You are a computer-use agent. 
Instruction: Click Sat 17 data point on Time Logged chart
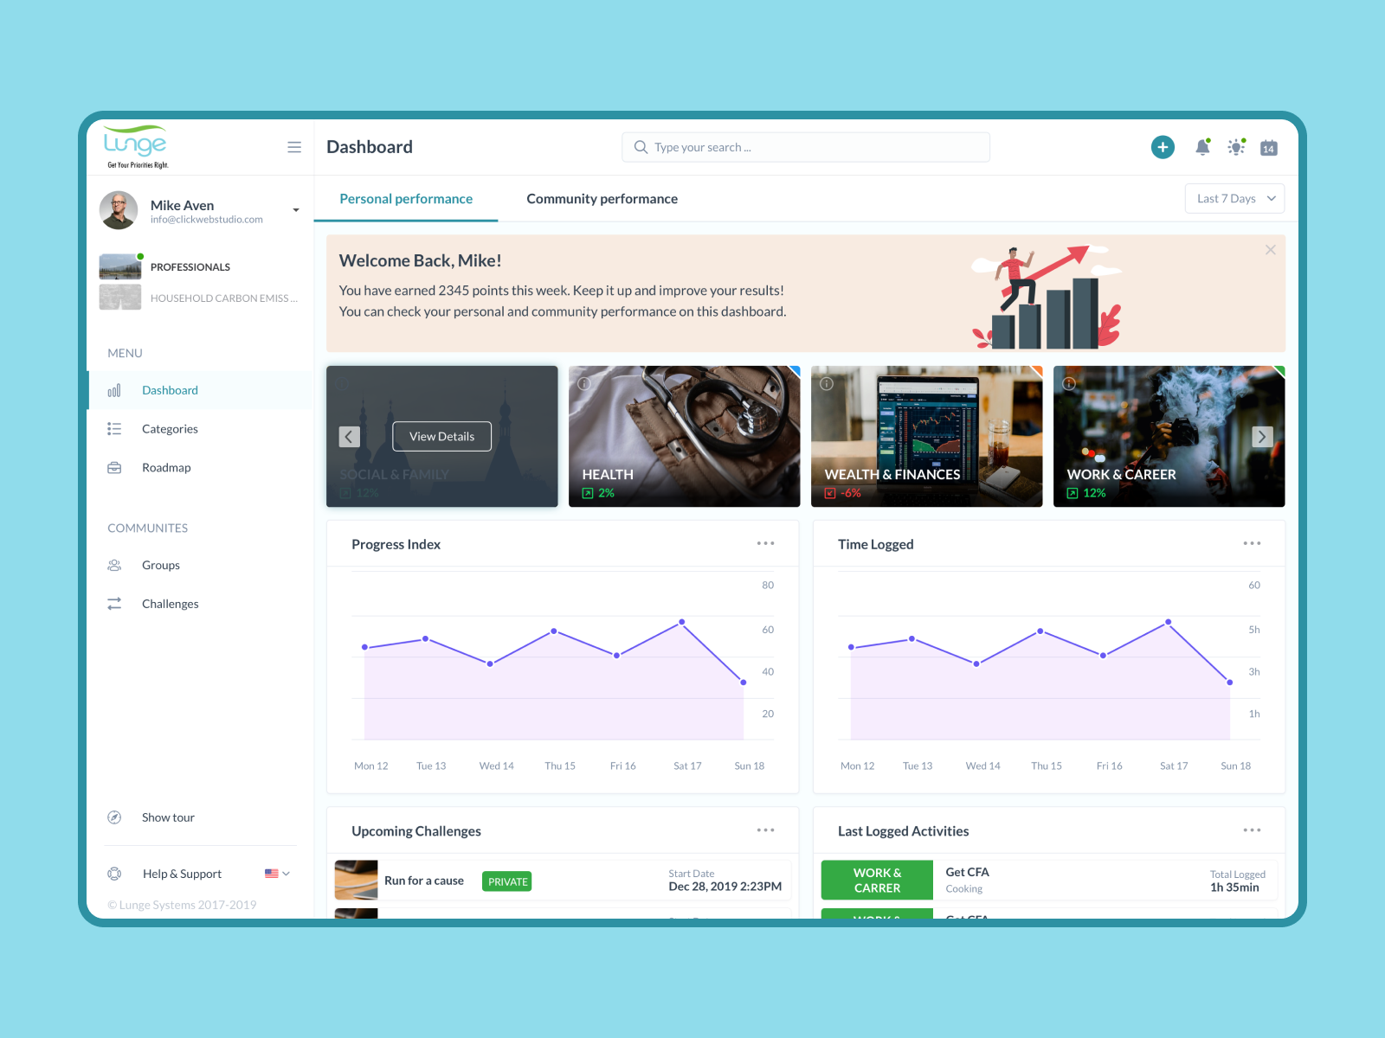pos(1169,622)
